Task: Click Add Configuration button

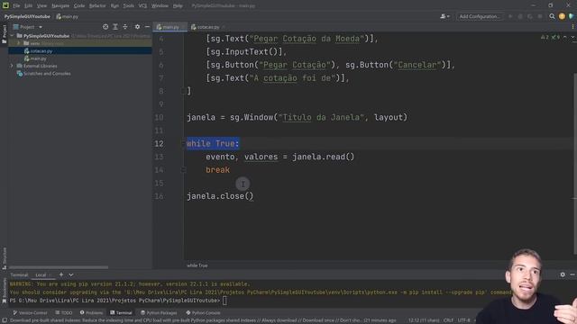Action: (x=480, y=16)
